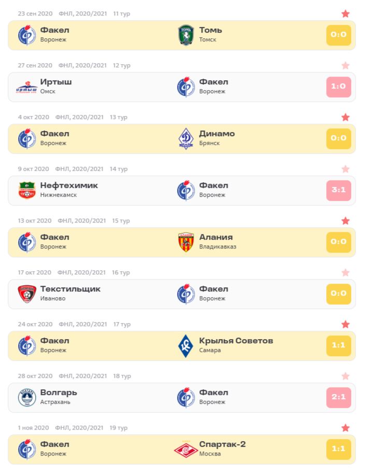This screenshot has width=377, height=468.
Task: Toggle favorite star for 9 окт 2020 match
Action: coord(345,169)
